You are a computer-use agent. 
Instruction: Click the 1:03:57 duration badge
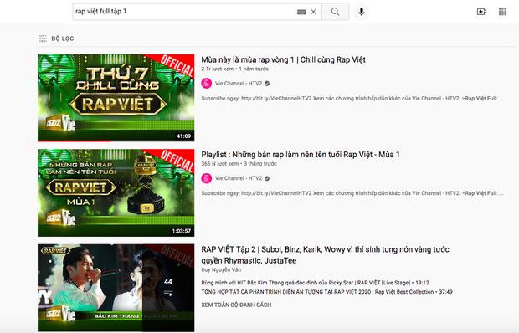pyautogui.click(x=182, y=231)
